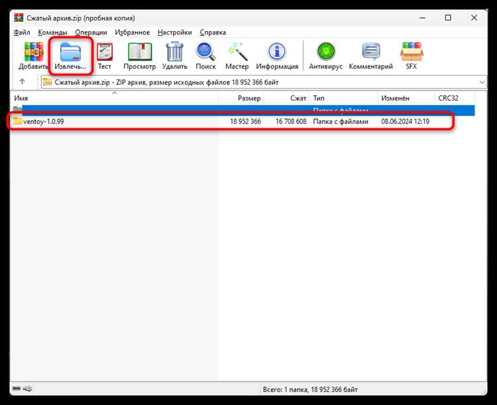Sort by Имя column header
Viewport: 497px width, 405px height.
pos(115,98)
